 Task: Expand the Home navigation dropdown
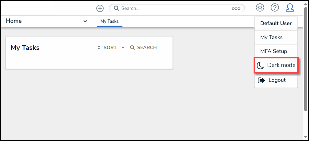[x=85, y=21]
